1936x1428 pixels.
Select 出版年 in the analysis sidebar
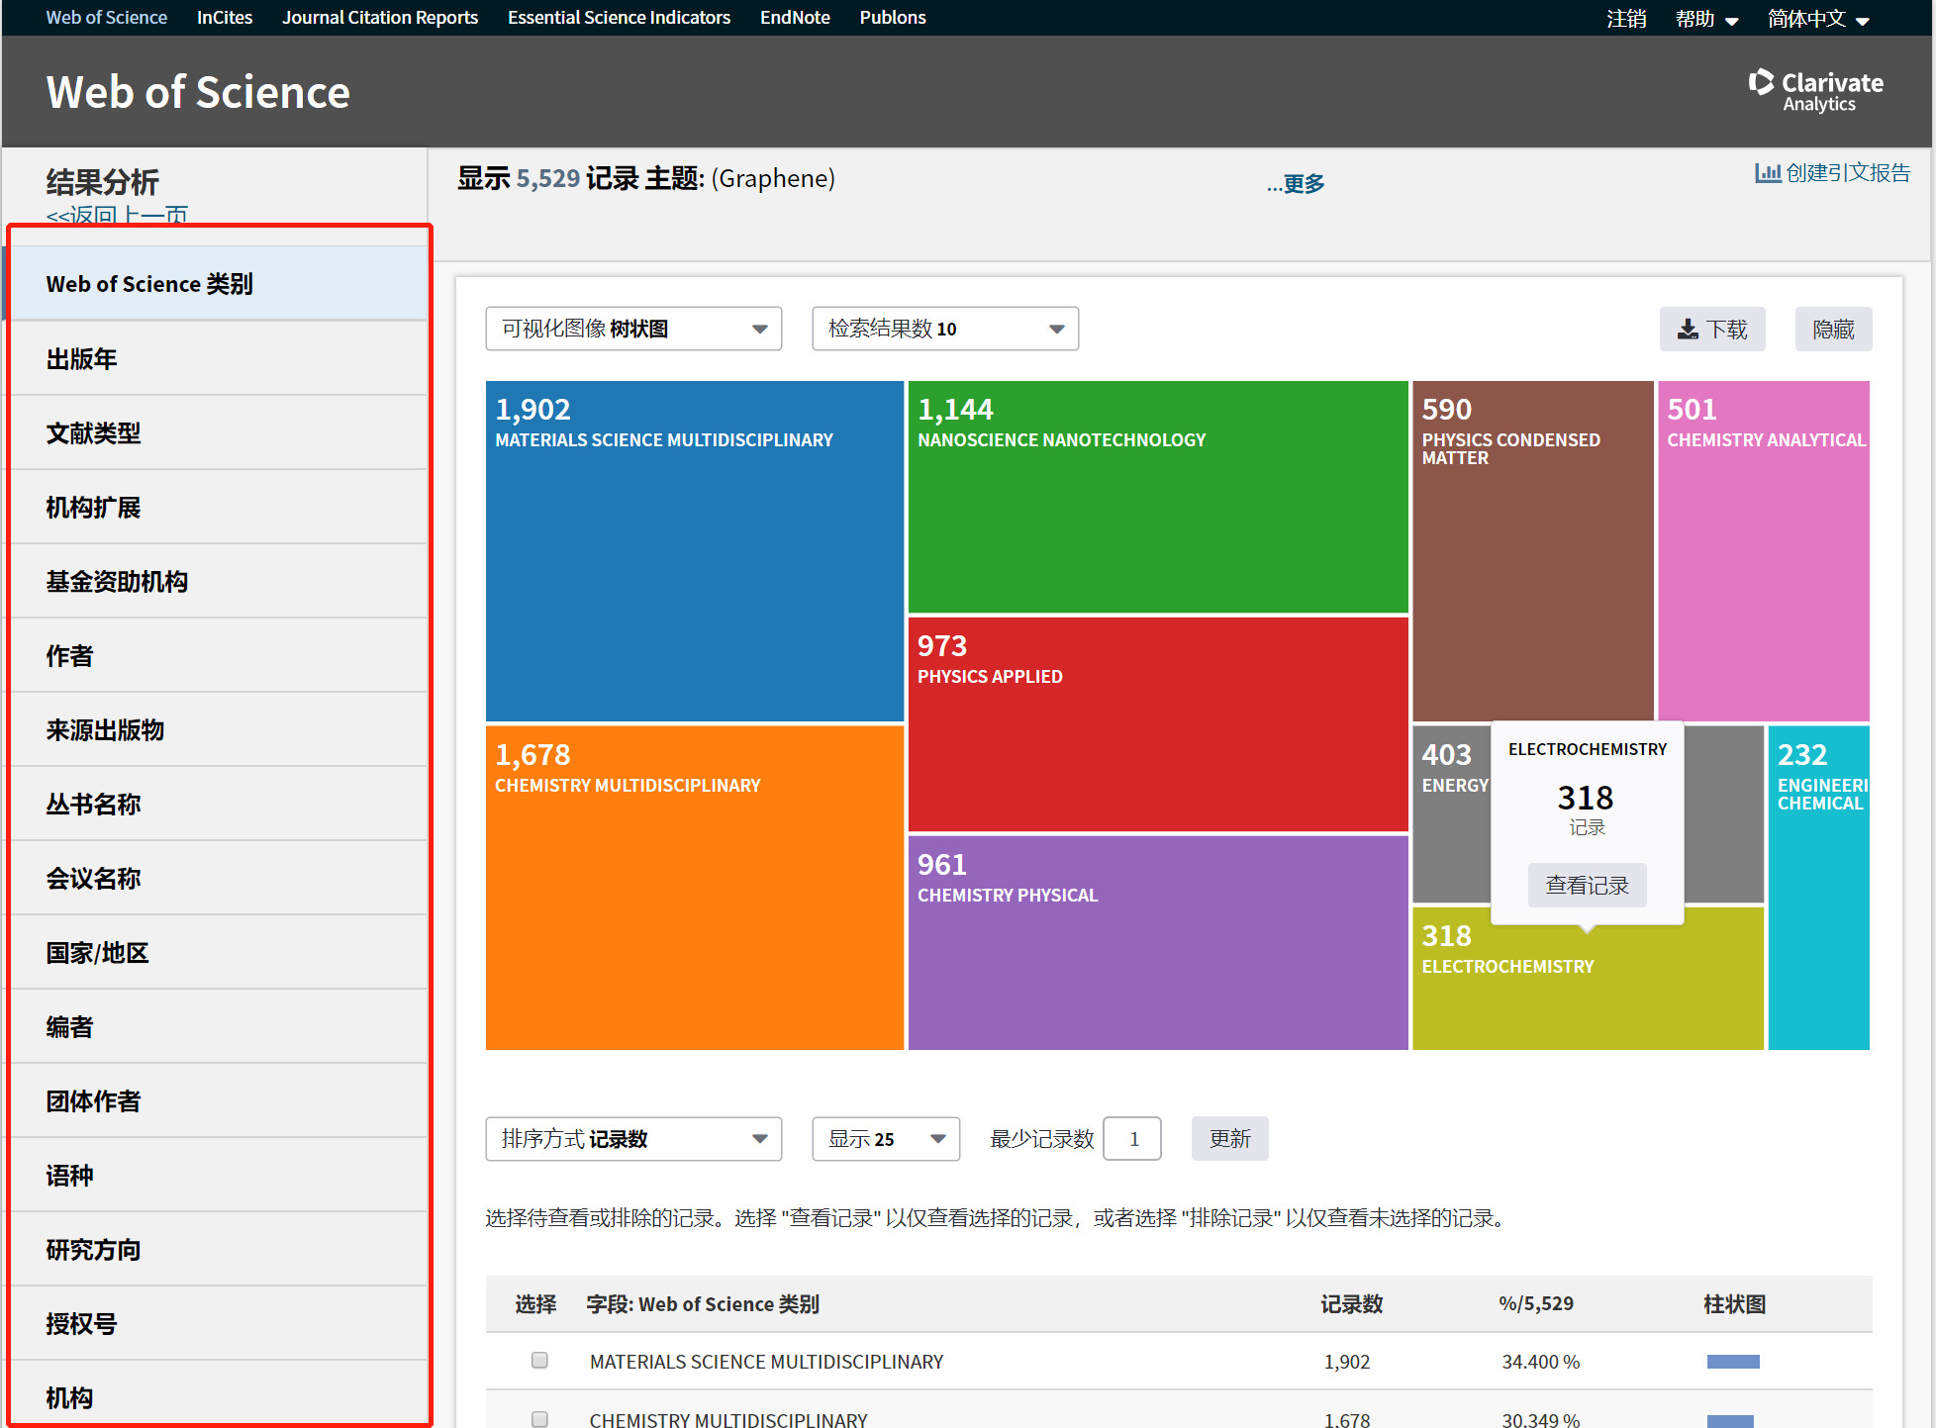click(81, 358)
